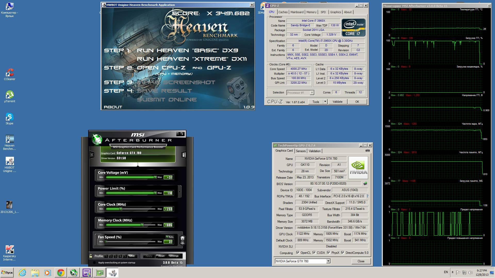Click the Chrome taskbar icon

click(61, 273)
